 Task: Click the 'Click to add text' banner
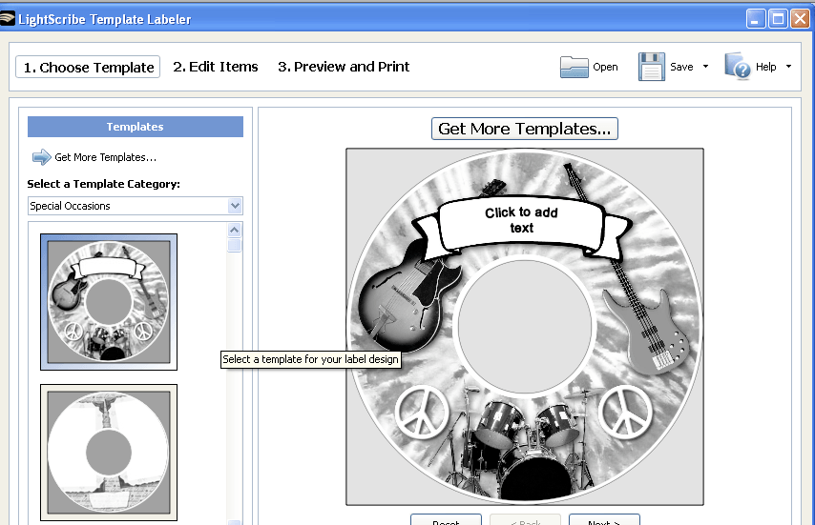tap(521, 220)
